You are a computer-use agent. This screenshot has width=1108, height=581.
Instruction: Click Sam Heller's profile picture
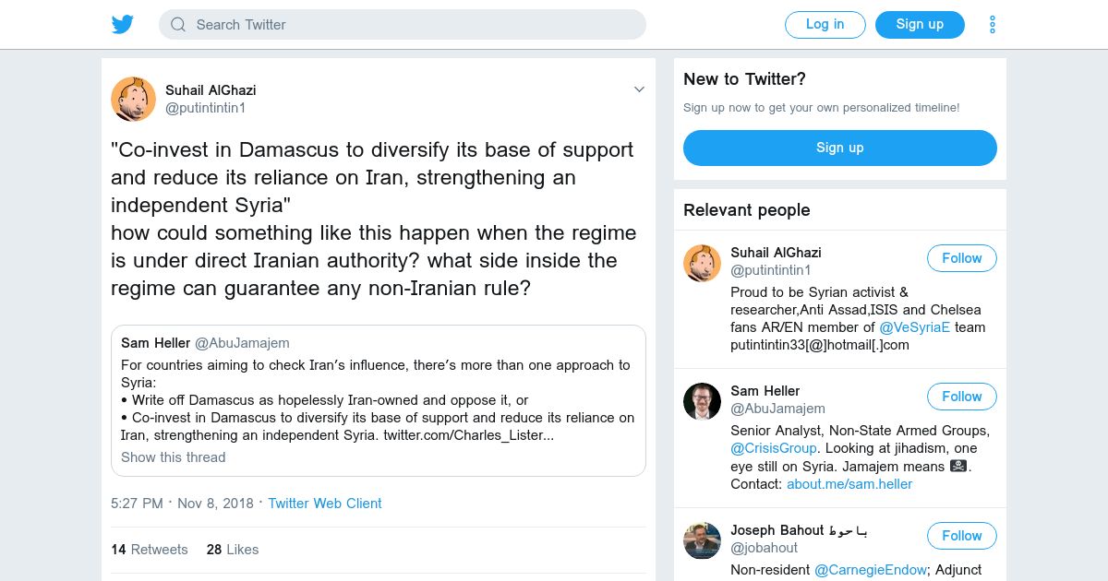point(702,402)
